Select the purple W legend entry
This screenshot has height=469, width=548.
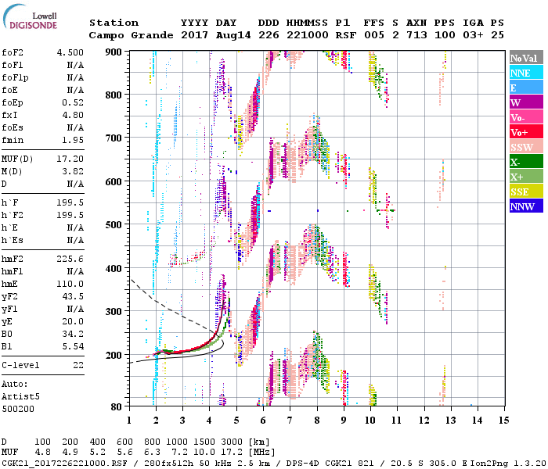pos(525,102)
